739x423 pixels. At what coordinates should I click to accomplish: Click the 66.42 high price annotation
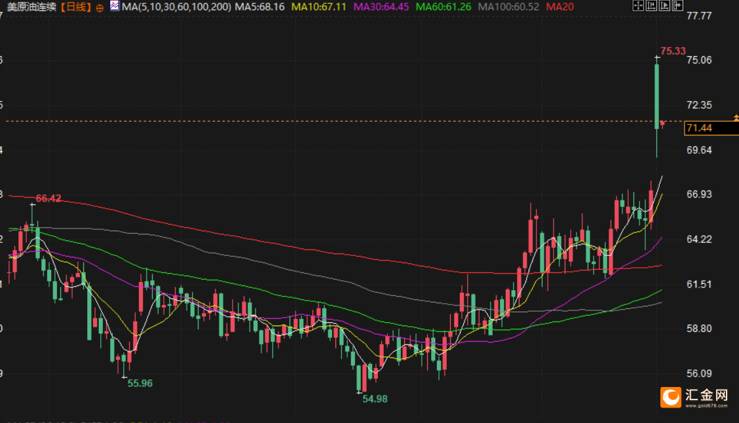click(48, 198)
